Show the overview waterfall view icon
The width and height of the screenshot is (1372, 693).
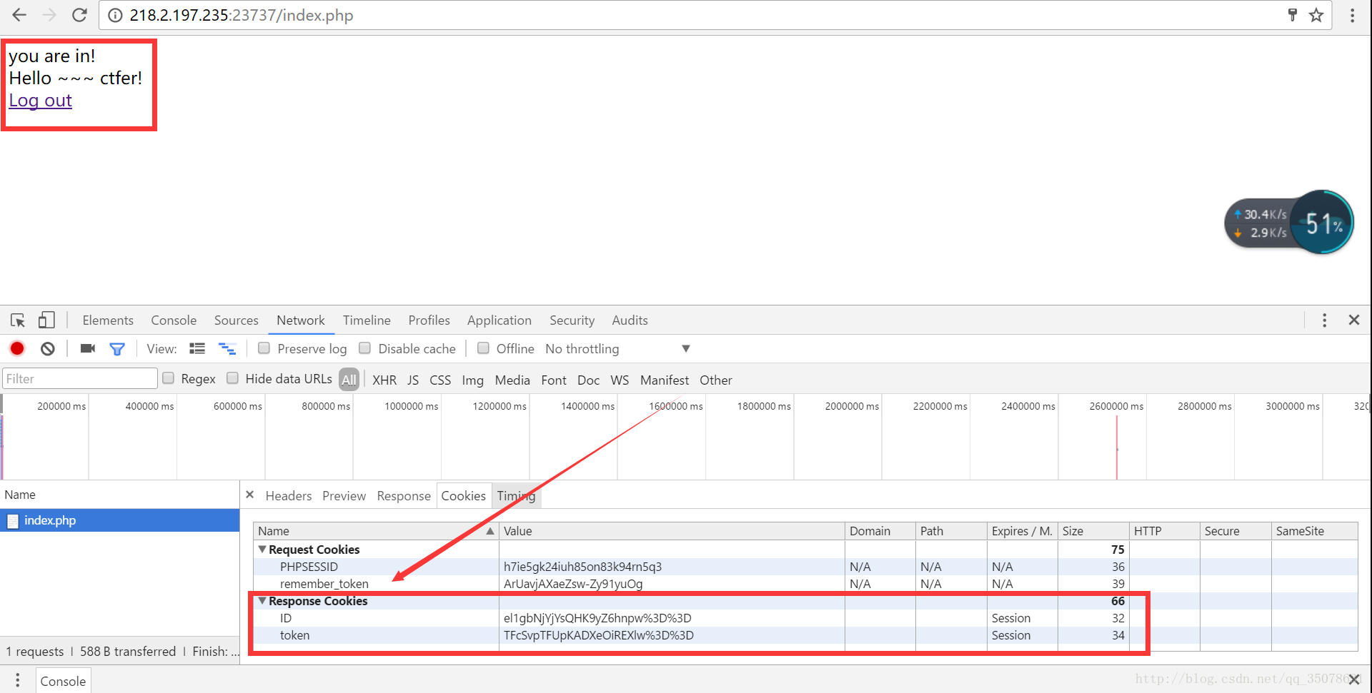(227, 348)
